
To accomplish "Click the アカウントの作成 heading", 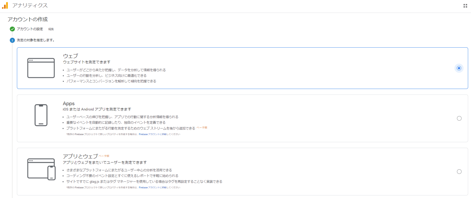I will (28, 19).
